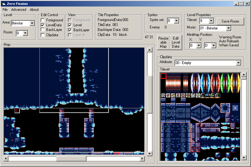Select the missile block tile
The image size is (251, 167).
[178, 96]
